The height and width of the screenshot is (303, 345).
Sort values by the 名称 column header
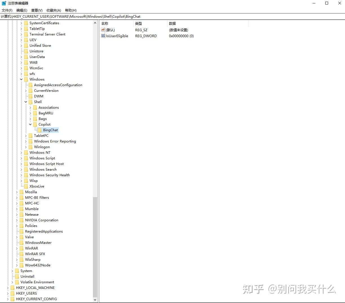point(117,24)
